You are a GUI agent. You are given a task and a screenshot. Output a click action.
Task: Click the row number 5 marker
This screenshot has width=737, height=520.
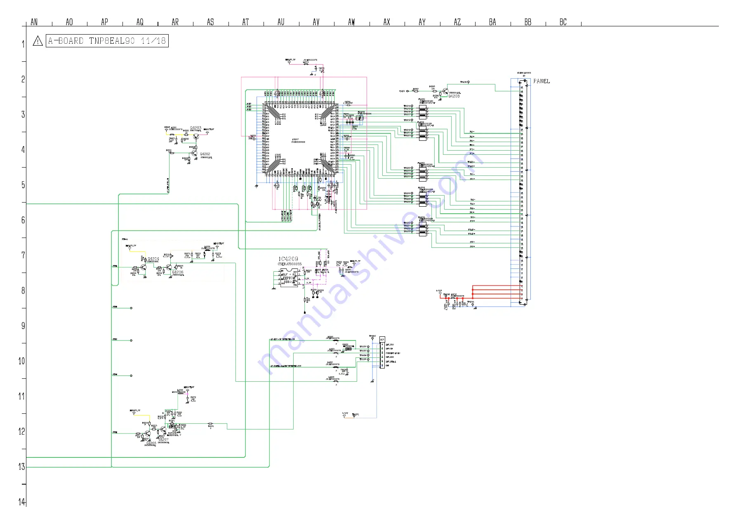click(x=23, y=185)
